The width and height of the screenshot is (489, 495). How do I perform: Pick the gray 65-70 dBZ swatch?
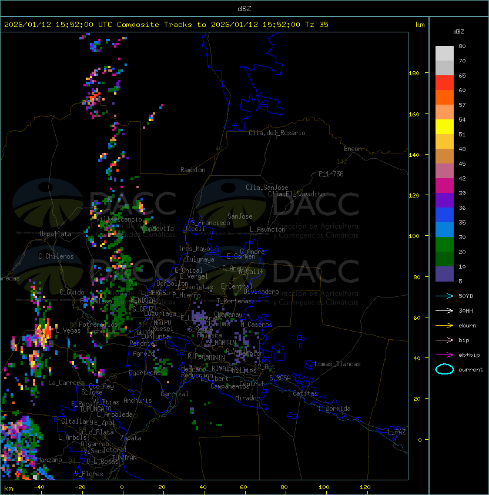pyautogui.click(x=444, y=68)
